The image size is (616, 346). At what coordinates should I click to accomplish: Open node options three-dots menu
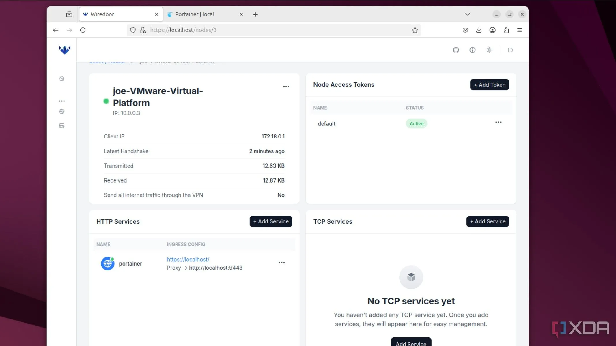point(286,86)
